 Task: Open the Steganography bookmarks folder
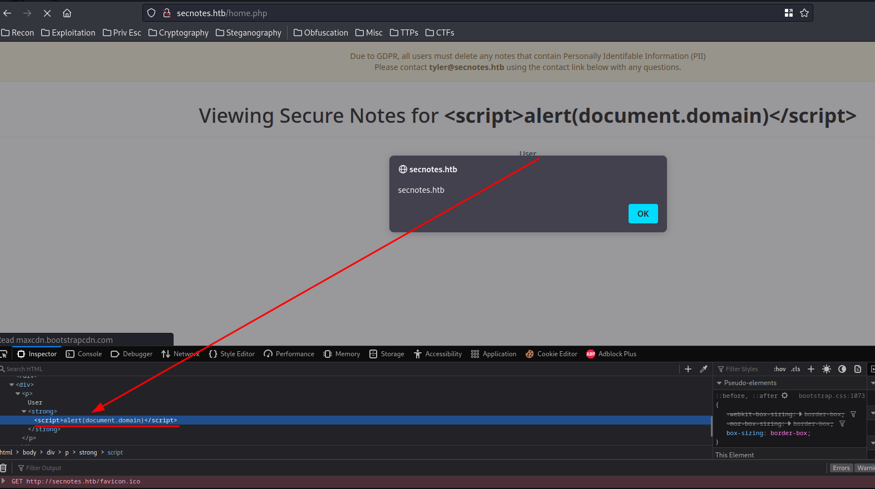(249, 33)
